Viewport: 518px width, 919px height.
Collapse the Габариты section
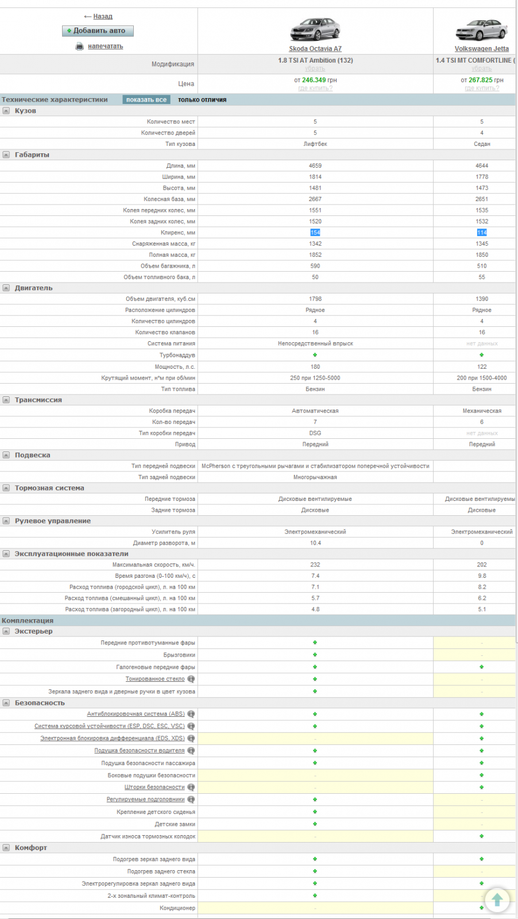tap(6, 155)
